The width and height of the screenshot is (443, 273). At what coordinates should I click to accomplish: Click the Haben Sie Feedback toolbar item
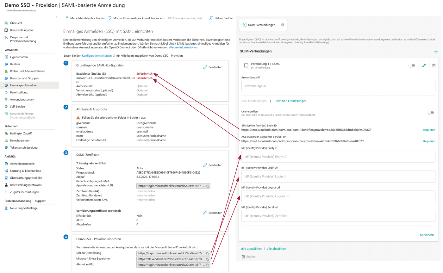point(221,18)
